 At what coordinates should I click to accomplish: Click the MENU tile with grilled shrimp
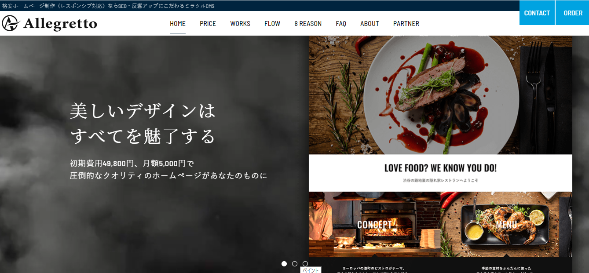tap(506, 224)
